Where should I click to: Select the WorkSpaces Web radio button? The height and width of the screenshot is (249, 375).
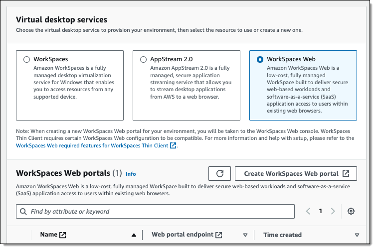pyautogui.click(x=260, y=59)
